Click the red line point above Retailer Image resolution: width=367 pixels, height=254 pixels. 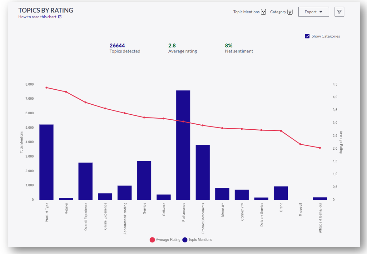[66, 92]
